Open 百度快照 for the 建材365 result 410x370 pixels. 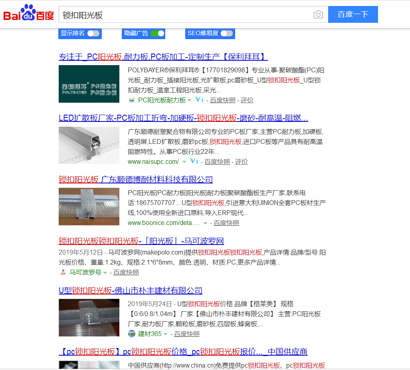point(187,334)
